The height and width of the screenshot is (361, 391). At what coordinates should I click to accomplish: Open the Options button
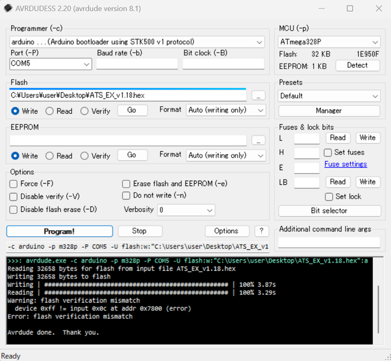pos(227,231)
